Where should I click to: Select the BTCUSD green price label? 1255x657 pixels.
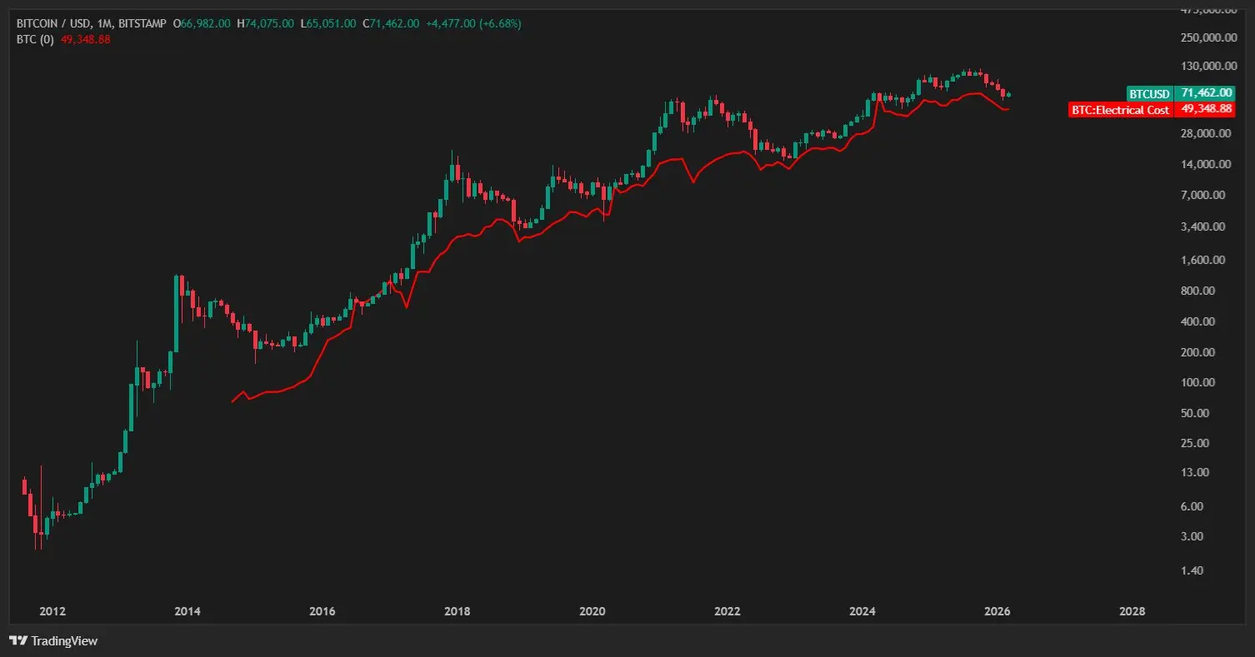tap(1150, 94)
